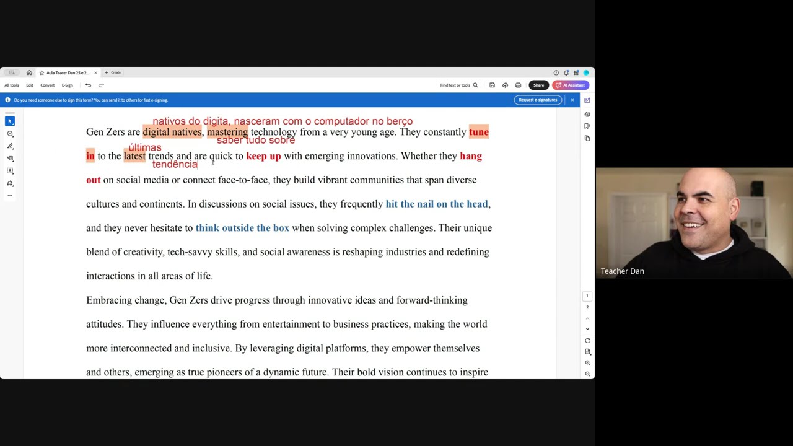Jump to page 2 indicator
This screenshot has width=793, height=446.
pyautogui.click(x=587, y=307)
